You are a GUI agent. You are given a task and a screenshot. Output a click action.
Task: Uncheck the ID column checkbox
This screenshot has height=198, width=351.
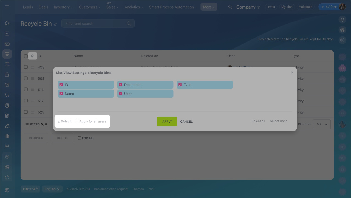(x=61, y=85)
